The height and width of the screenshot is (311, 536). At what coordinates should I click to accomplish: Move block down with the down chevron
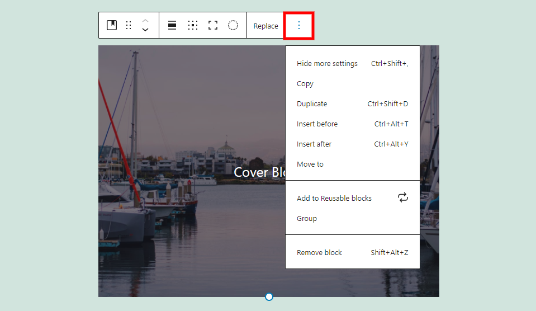point(145,30)
